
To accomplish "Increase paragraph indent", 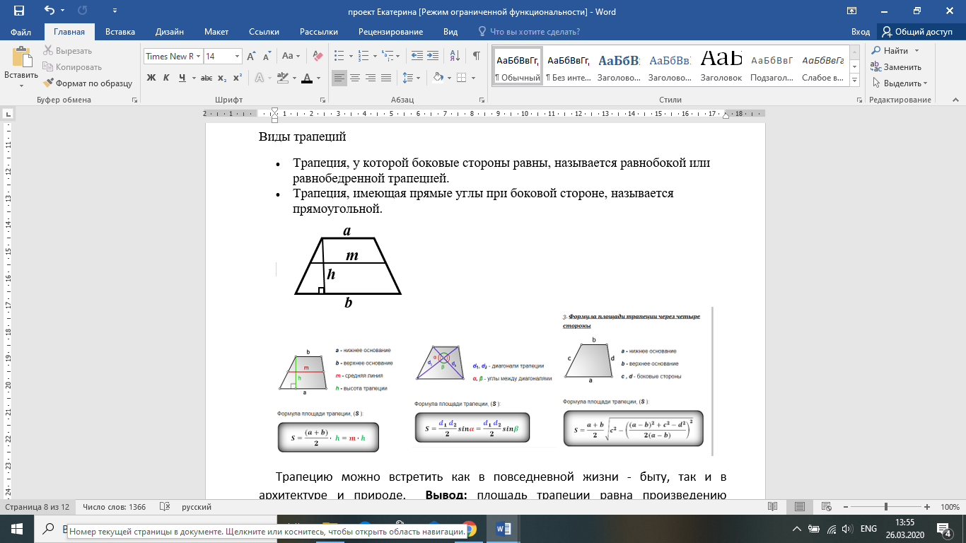I will pos(433,56).
